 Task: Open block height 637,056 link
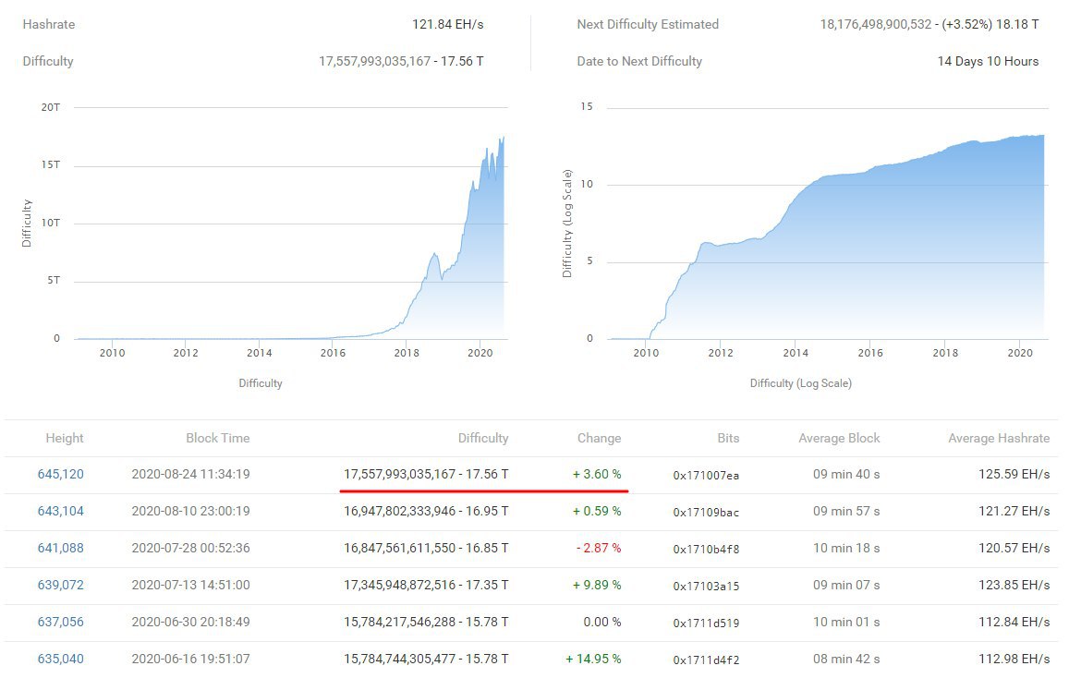click(61, 622)
